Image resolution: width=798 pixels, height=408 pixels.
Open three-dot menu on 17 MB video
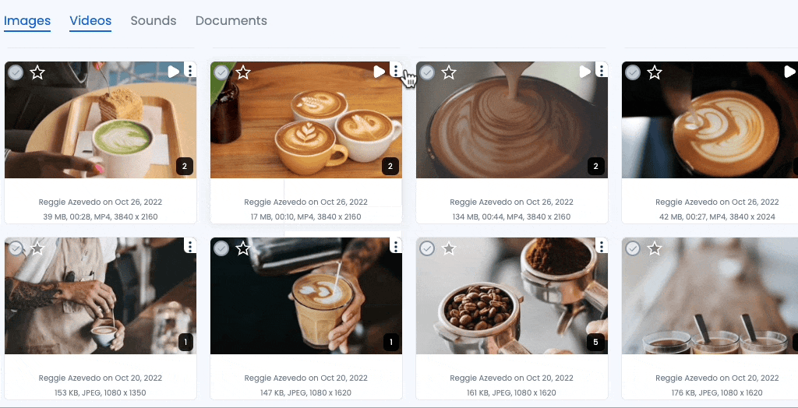coord(396,70)
